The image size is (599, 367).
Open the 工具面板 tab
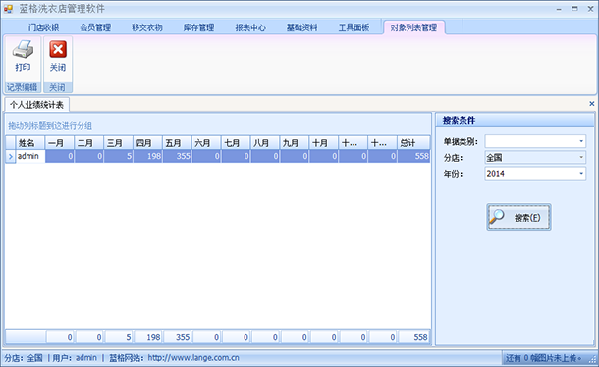pyautogui.click(x=354, y=27)
